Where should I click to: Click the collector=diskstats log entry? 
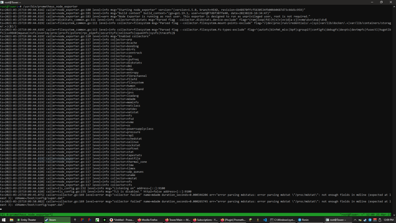pyautogui.click(x=71, y=63)
